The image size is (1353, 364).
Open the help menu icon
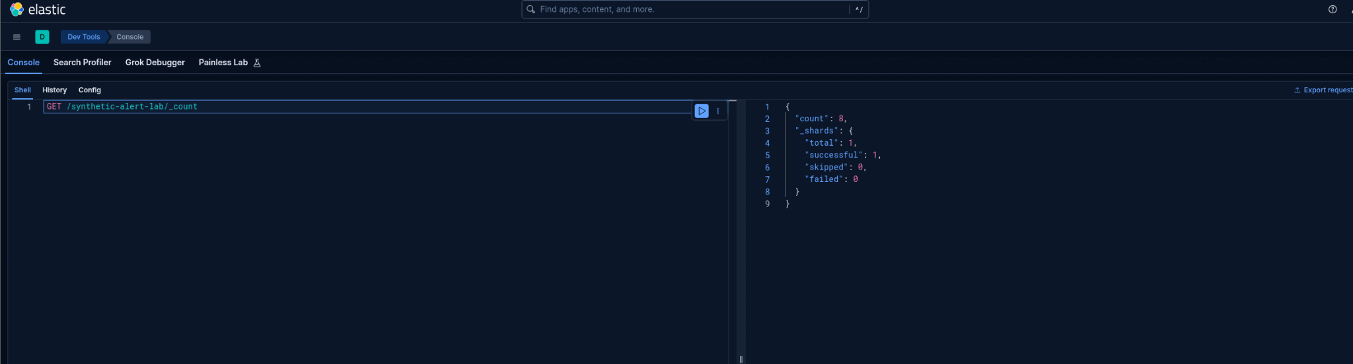[x=1333, y=9]
